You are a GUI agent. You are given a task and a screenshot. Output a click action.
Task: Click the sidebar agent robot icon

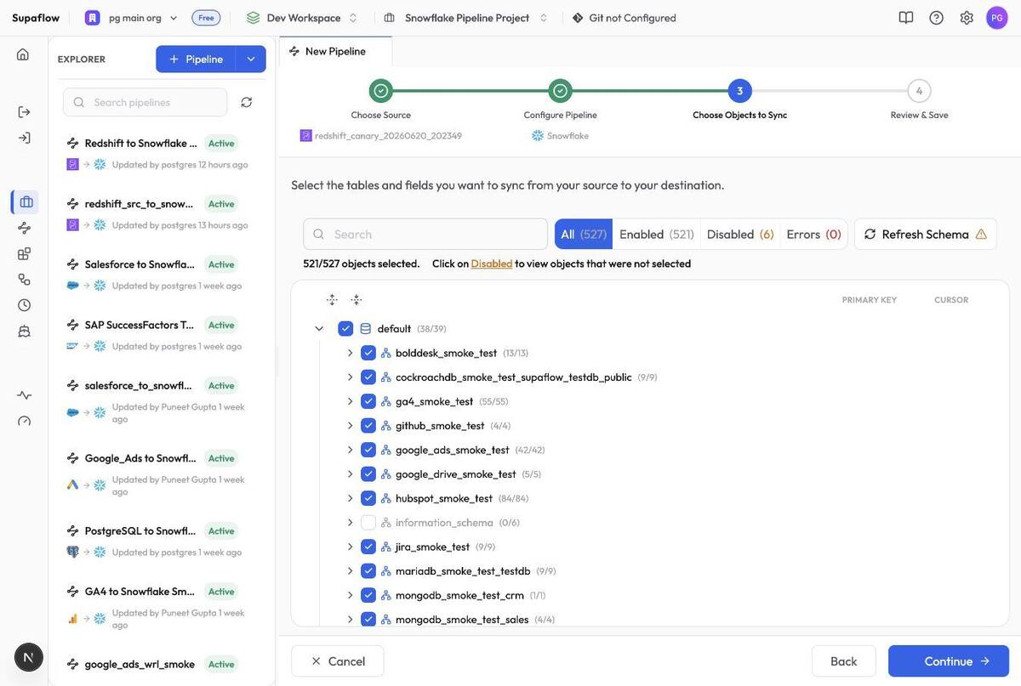tap(24, 331)
